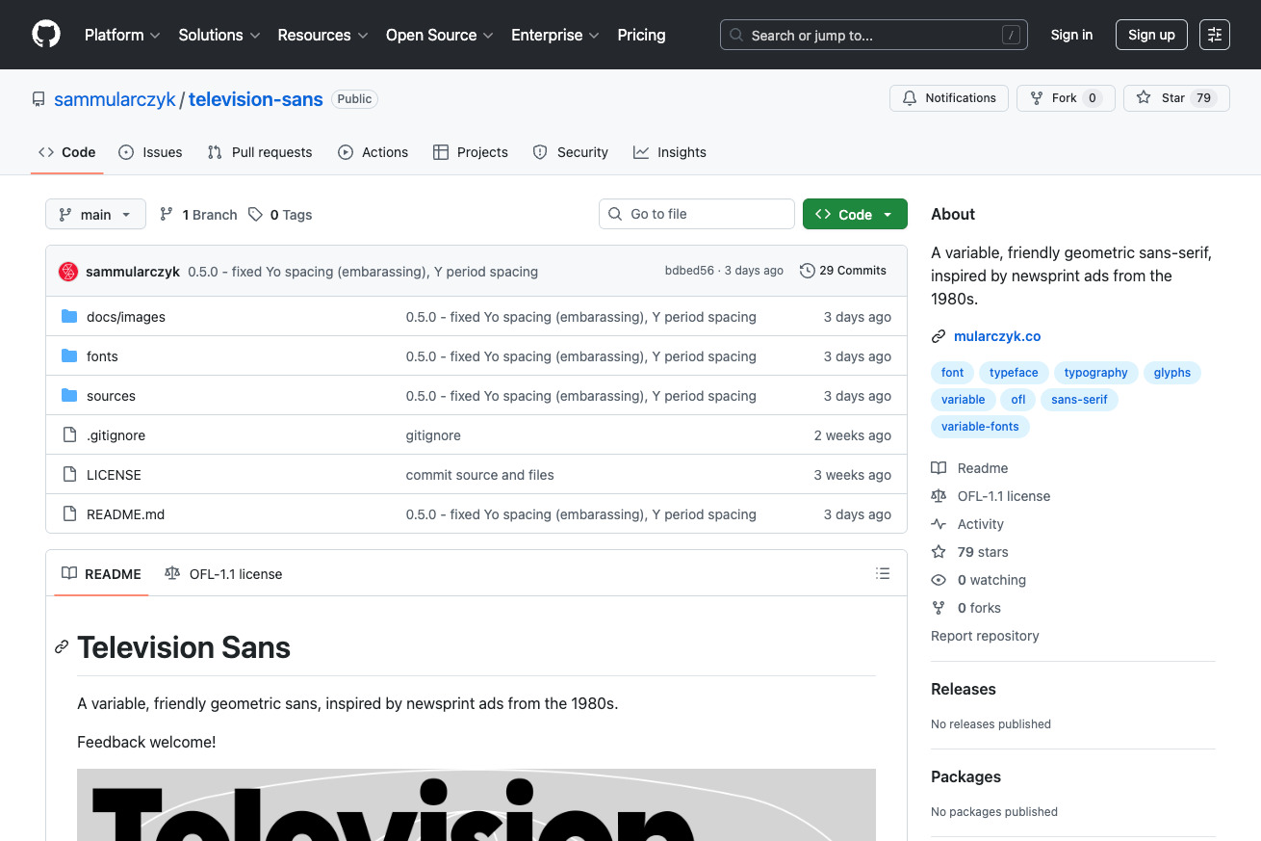Switch to the Projects tab
This screenshot has width=1261, height=841.
tap(471, 152)
